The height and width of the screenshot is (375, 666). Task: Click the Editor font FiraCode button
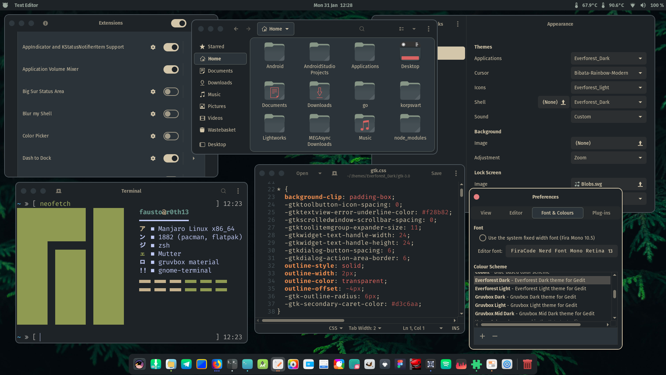point(562,251)
